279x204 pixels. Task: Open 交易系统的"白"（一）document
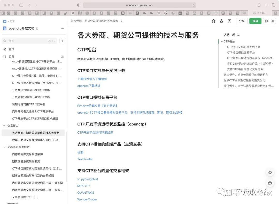coord(25,197)
